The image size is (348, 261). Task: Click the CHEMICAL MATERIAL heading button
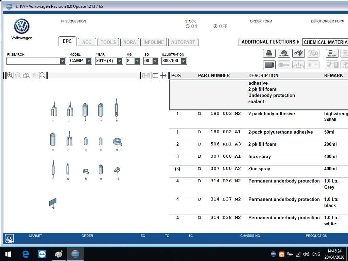coord(325,42)
